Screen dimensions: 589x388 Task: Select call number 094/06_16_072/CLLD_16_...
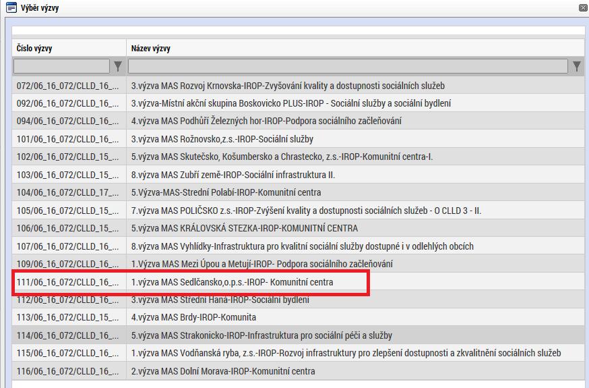(67, 121)
